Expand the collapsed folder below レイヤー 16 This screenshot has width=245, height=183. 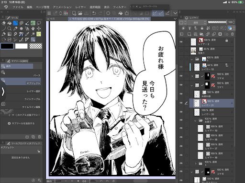[196, 163]
